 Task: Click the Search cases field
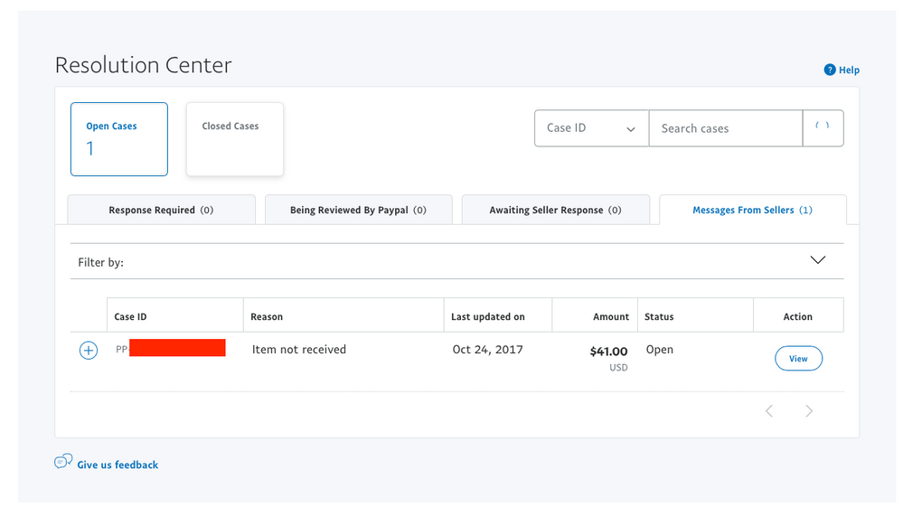[726, 127]
